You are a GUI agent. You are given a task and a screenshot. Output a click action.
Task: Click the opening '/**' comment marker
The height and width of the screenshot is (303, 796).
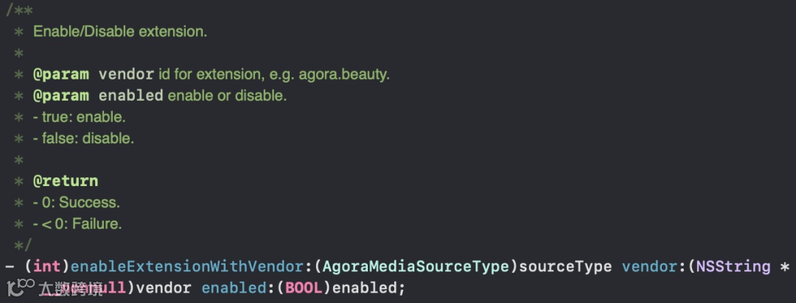pyautogui.click(x=18, y=11)
